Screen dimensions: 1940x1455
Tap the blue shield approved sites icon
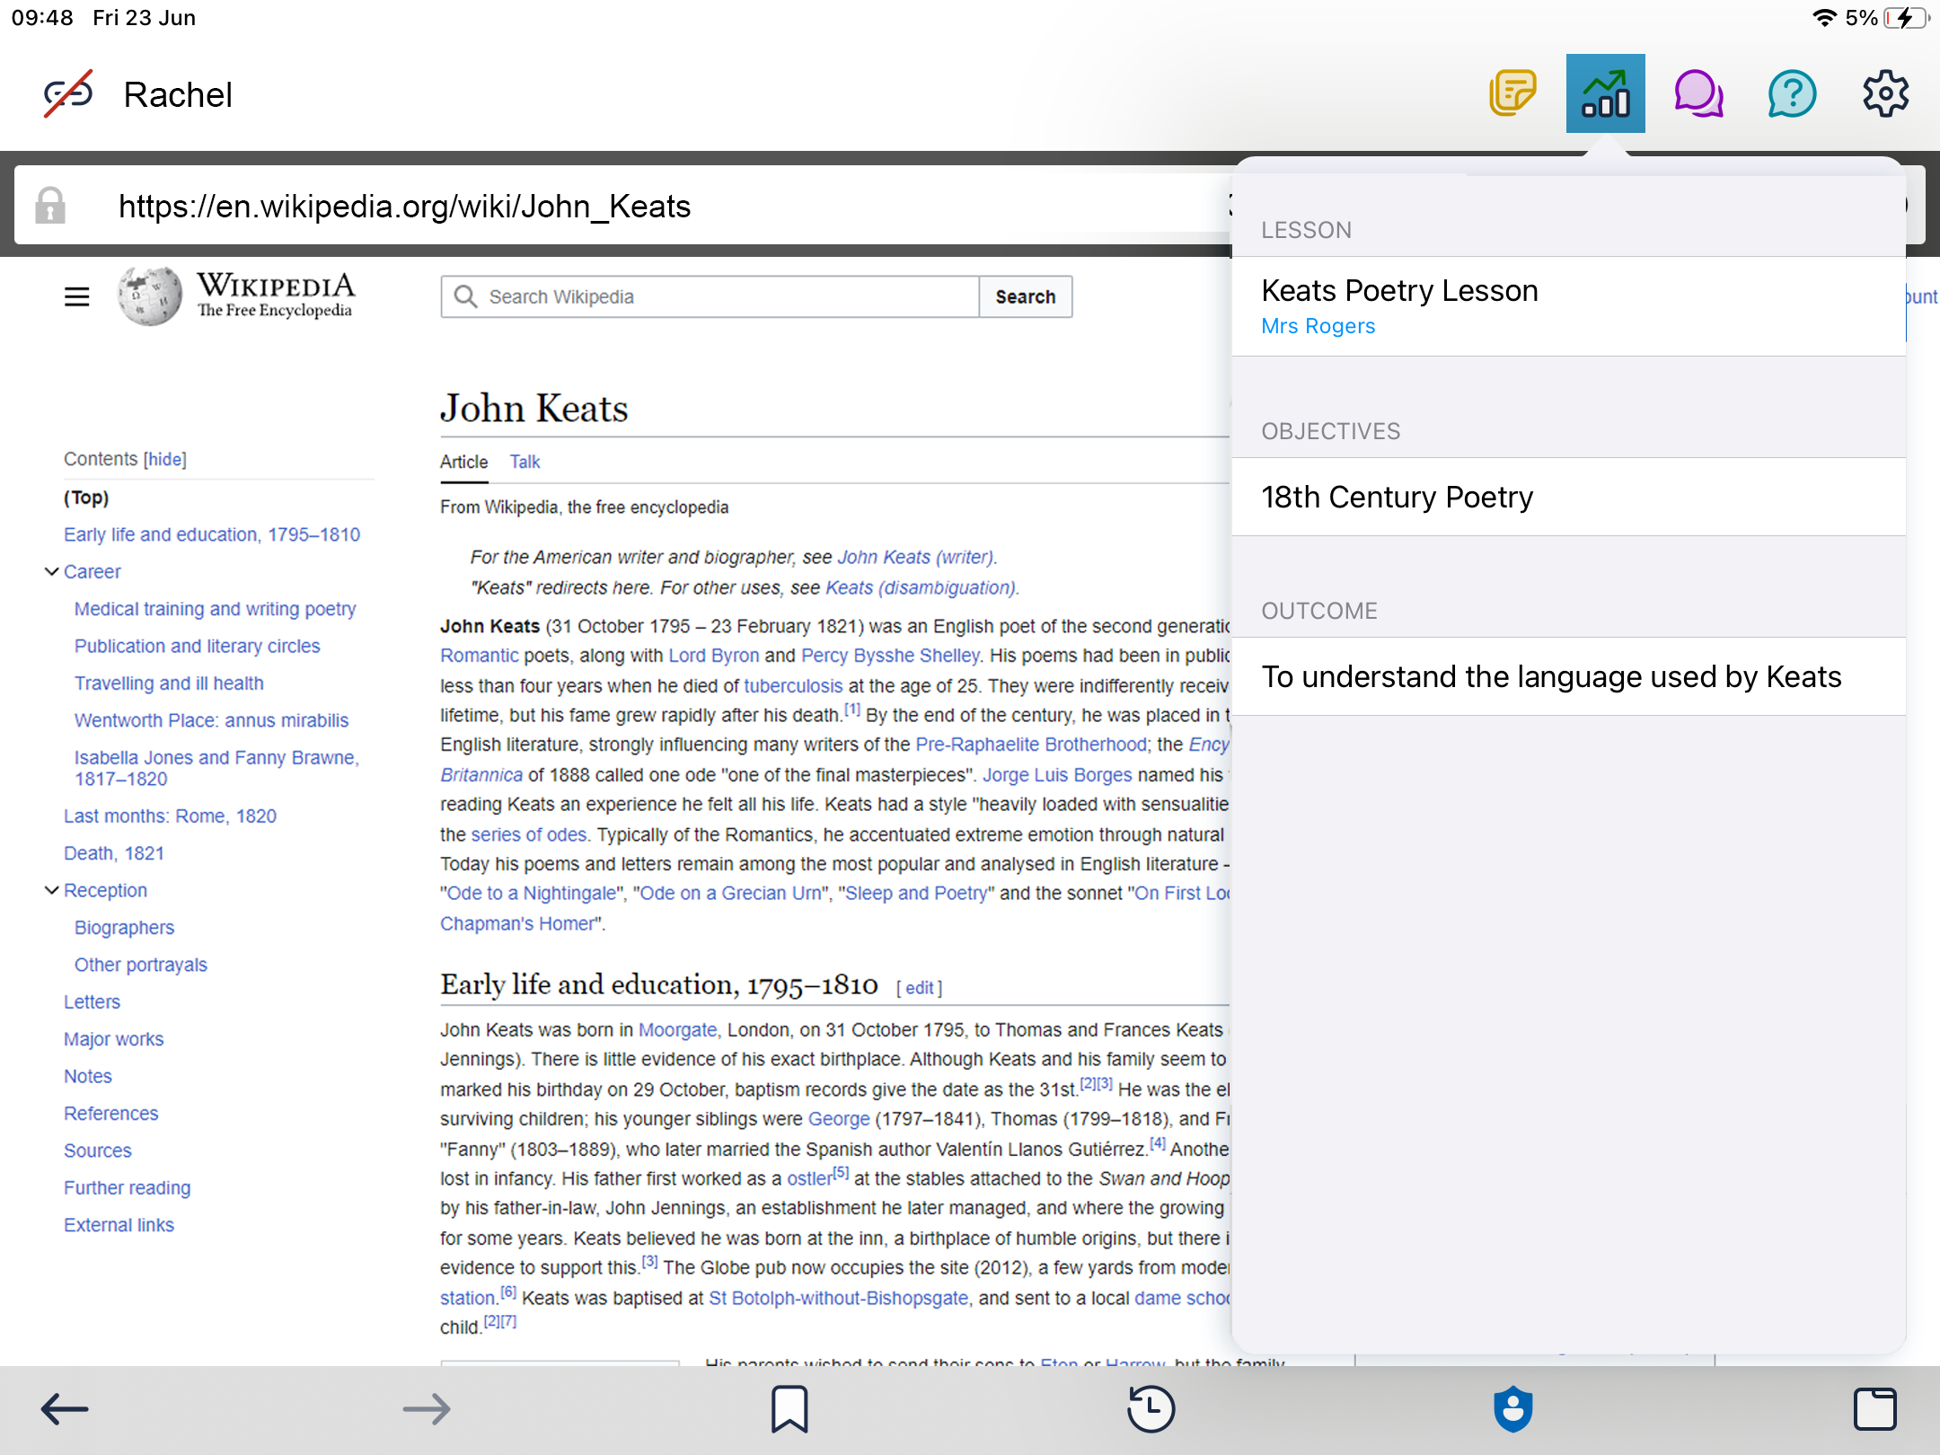click(1513, 1409)
